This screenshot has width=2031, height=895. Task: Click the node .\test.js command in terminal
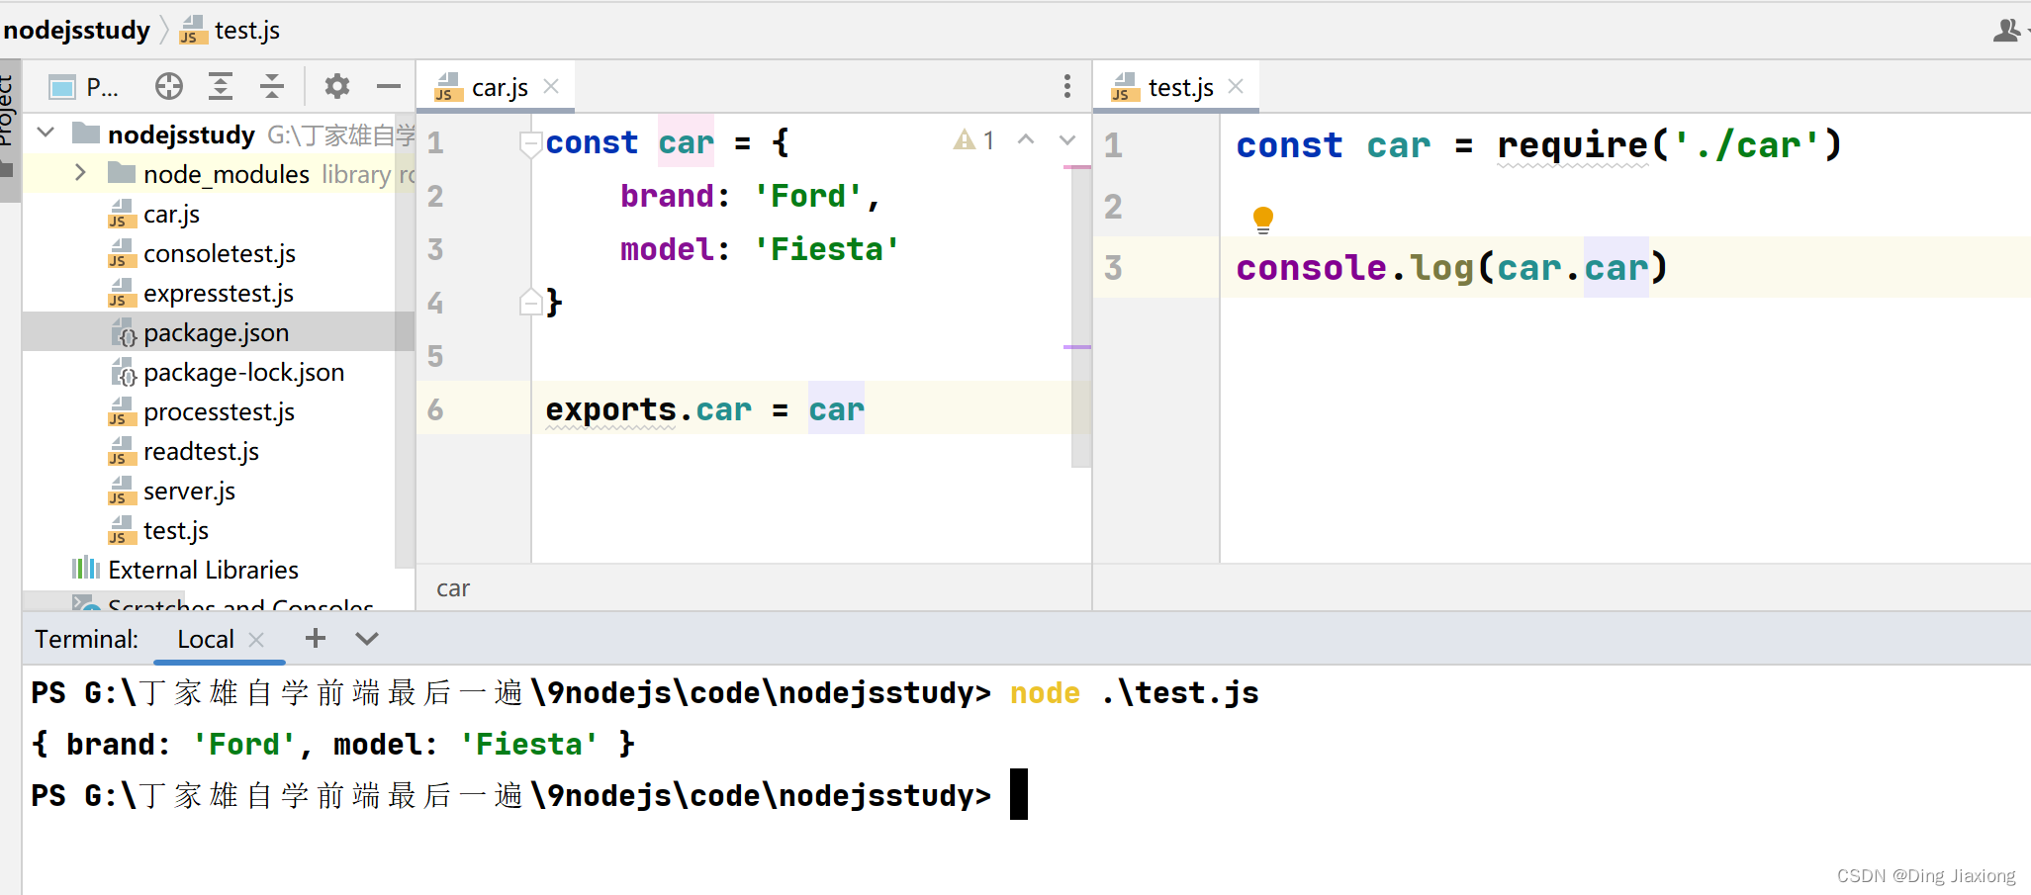[1135, 692]
